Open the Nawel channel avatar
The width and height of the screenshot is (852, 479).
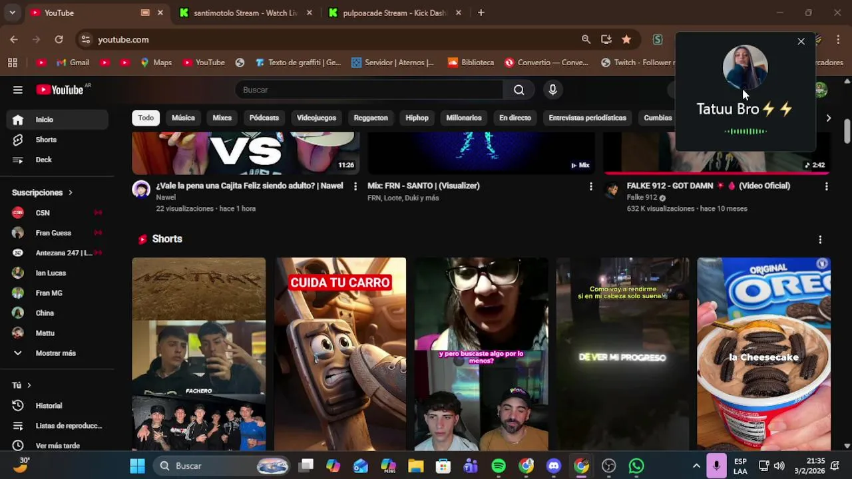pos(141,190)
